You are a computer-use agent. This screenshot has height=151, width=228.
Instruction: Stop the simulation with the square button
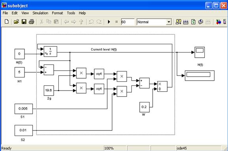(116, 22)
